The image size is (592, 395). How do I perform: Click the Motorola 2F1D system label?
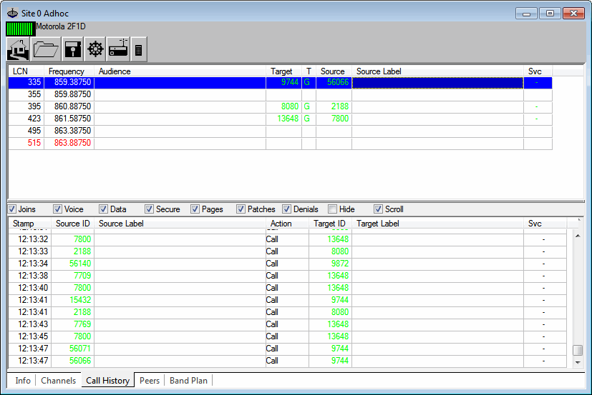(x=61, y=26)
